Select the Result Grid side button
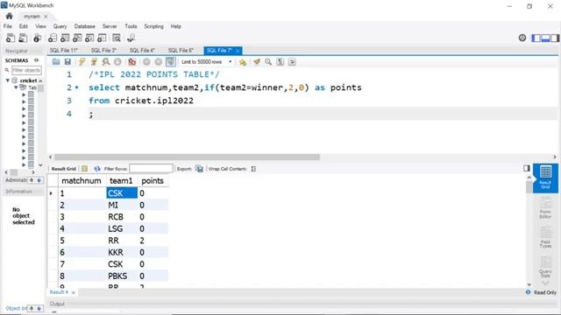 point(545,178)
